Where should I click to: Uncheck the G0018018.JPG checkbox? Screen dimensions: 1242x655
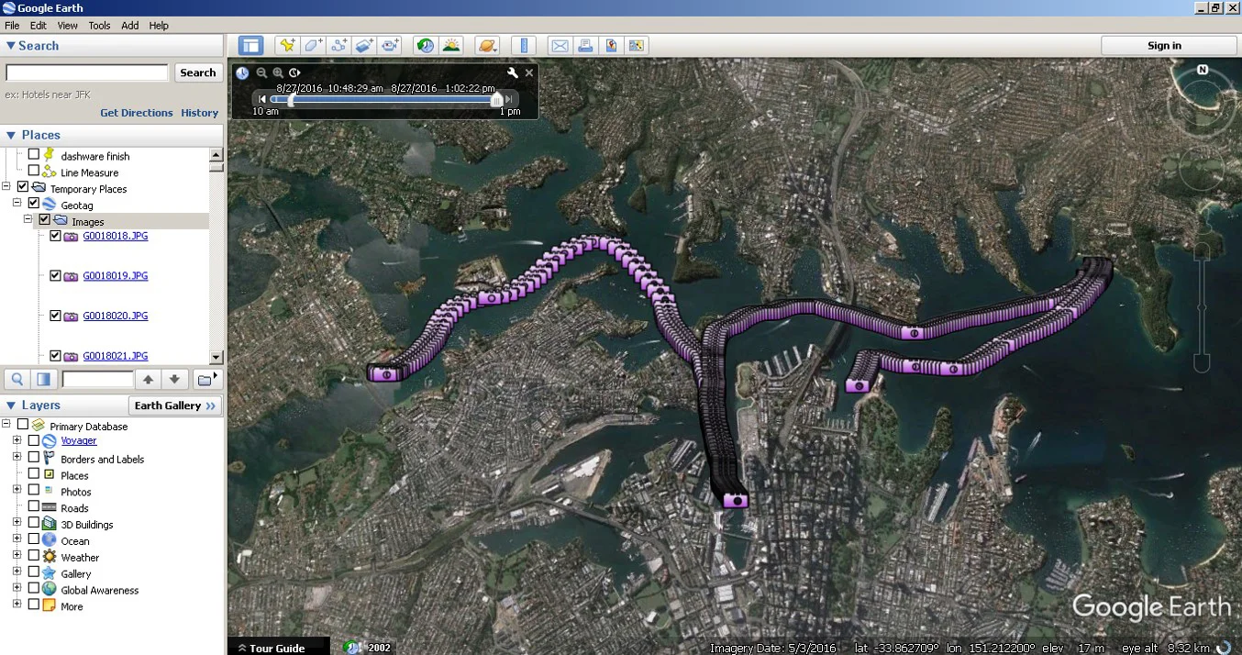coord(55,236)
